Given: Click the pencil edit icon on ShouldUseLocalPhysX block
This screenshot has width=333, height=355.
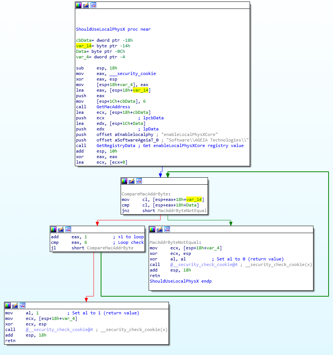Looking at the screenshot, I should (86, 5).
